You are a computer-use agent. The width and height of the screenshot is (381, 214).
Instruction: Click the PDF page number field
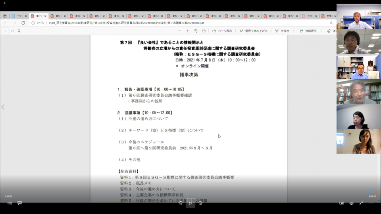(5, 31)
